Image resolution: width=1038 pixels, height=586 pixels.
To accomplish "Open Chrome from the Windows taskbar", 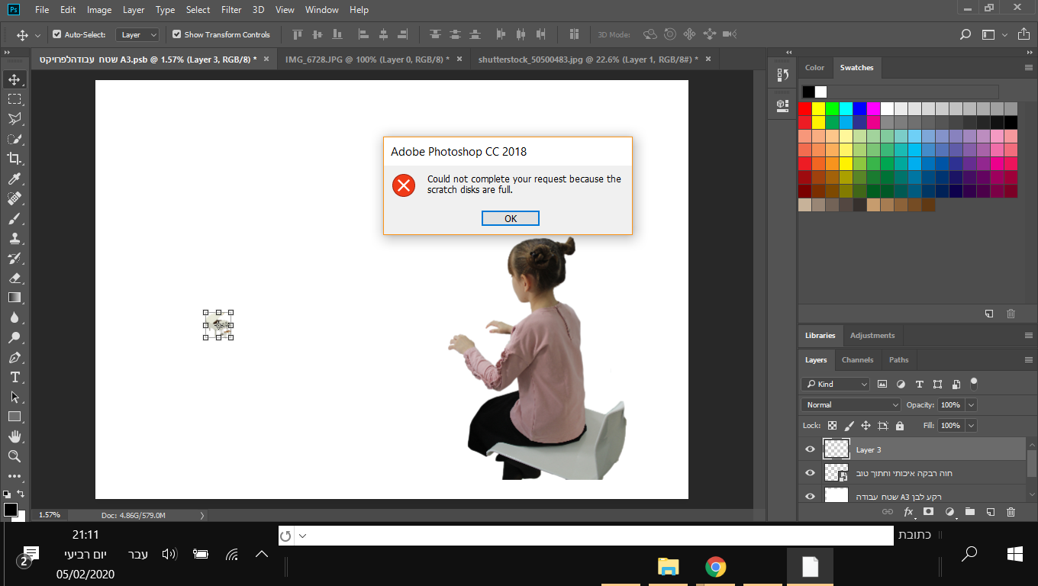I will 715,567.
